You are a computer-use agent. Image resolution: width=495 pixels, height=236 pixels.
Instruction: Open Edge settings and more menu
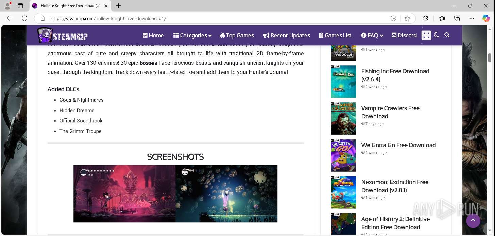472,18
